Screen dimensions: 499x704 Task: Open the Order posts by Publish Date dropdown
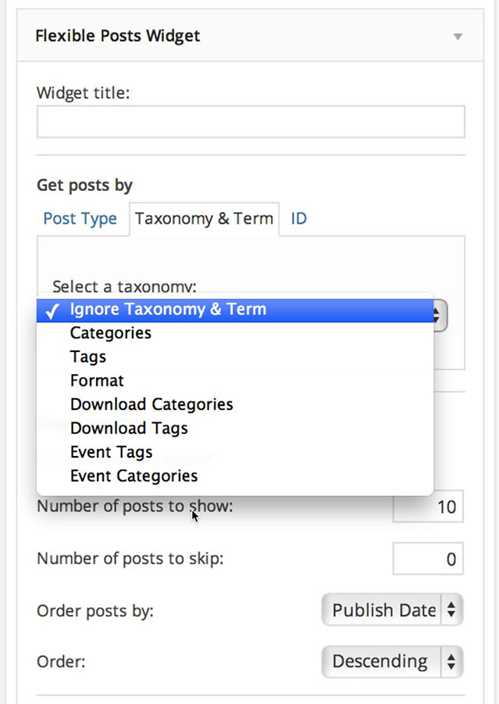coord(392,610)
